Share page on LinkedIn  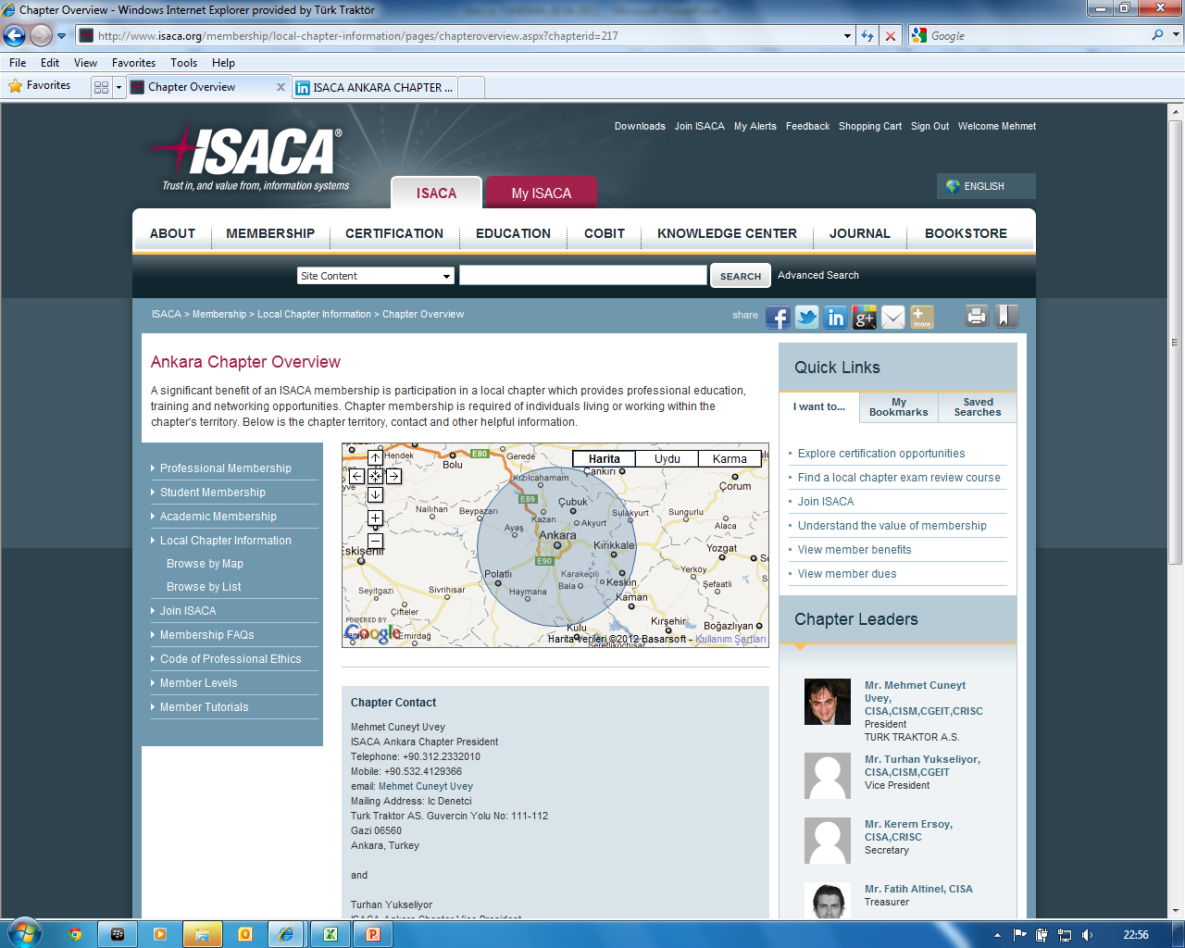pyautogui.click(x=836, y=318)
